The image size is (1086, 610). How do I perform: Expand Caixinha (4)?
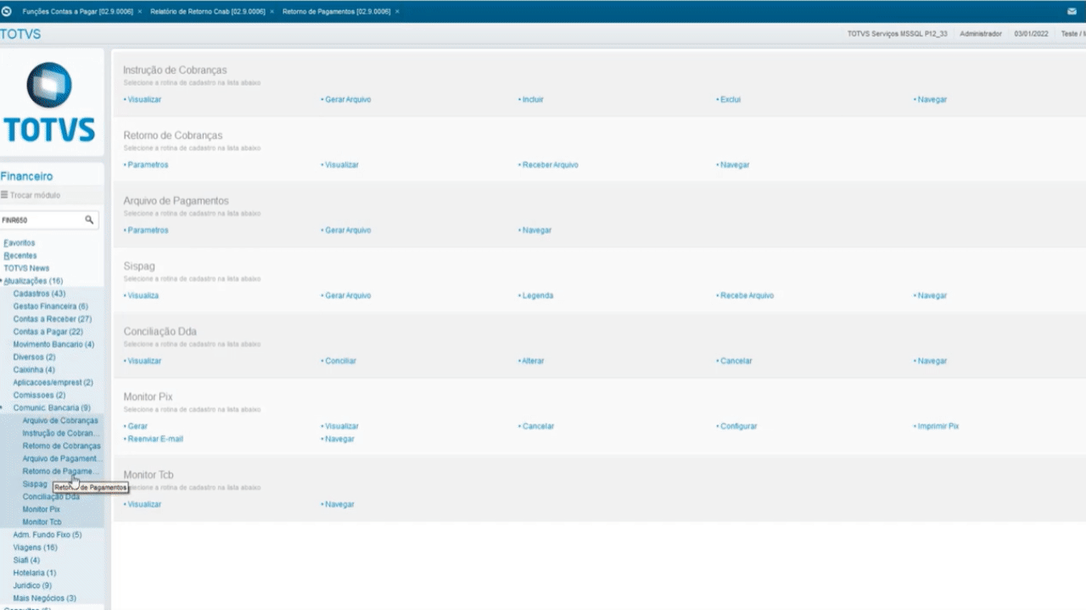pos(34,370)
